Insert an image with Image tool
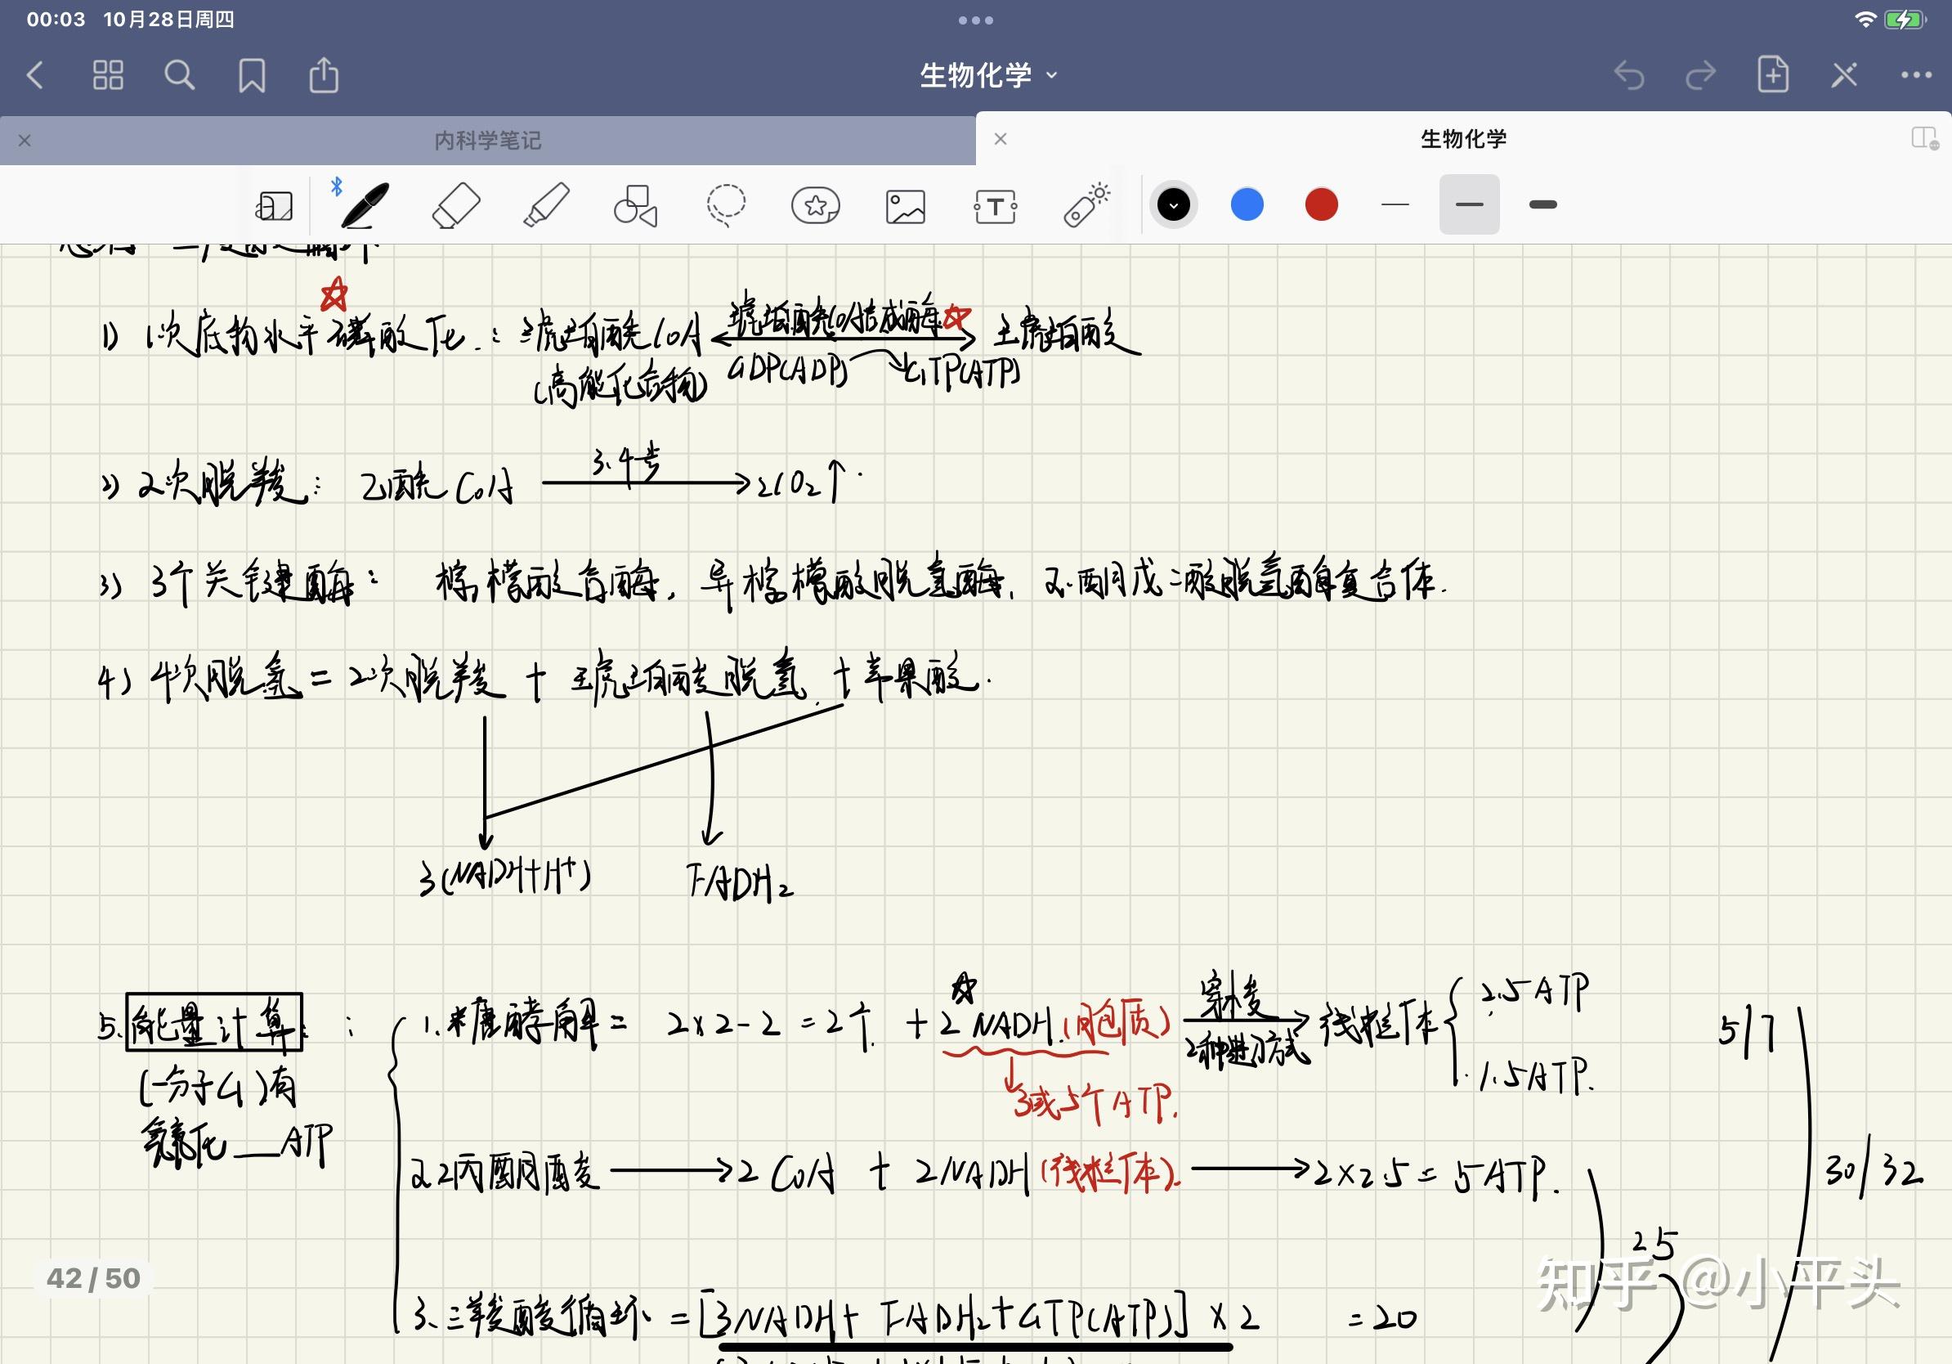Screen dimensions: 1952x1364 (906, 206)
